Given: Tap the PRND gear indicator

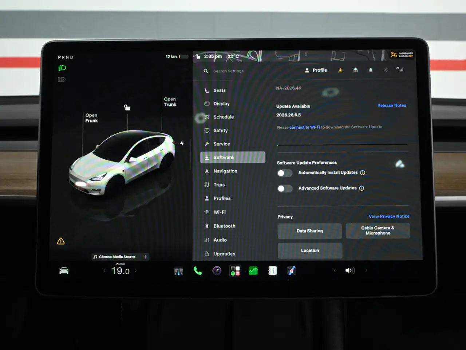Looking at the screenshot, I should (x=66, y=57).
